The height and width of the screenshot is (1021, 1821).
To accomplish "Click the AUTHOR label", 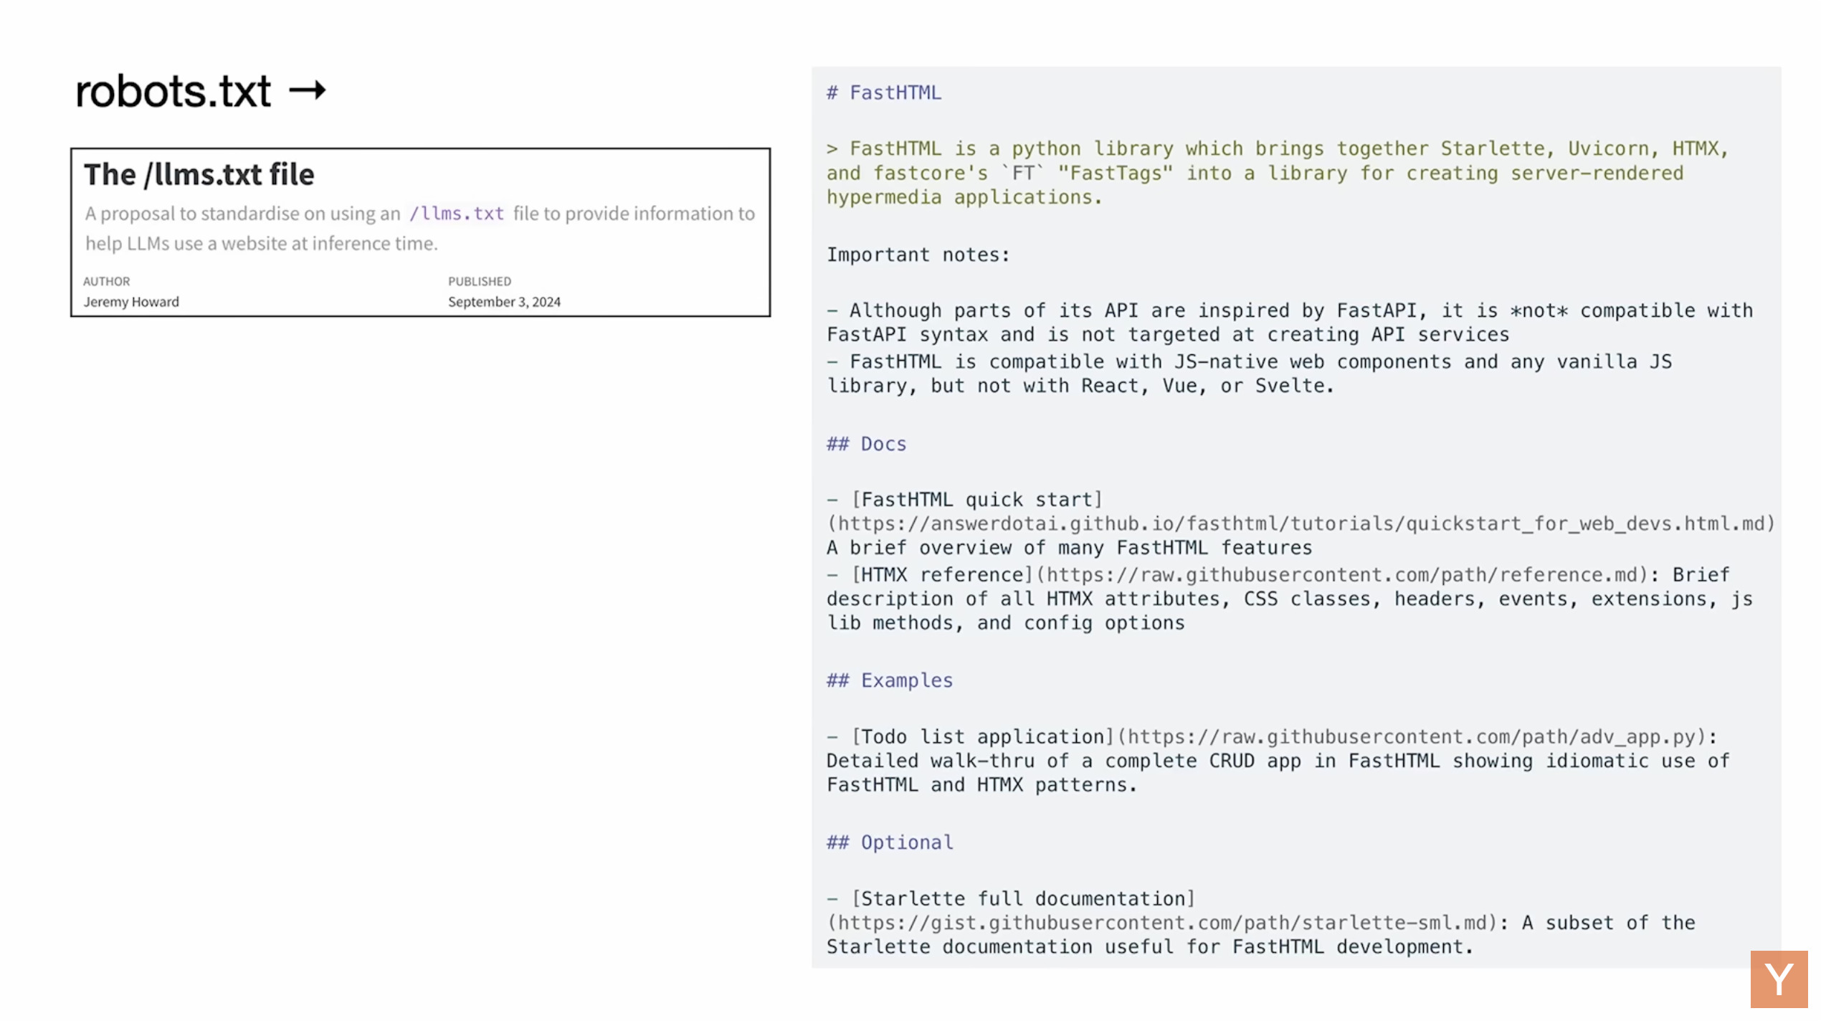I will [106, 281].
